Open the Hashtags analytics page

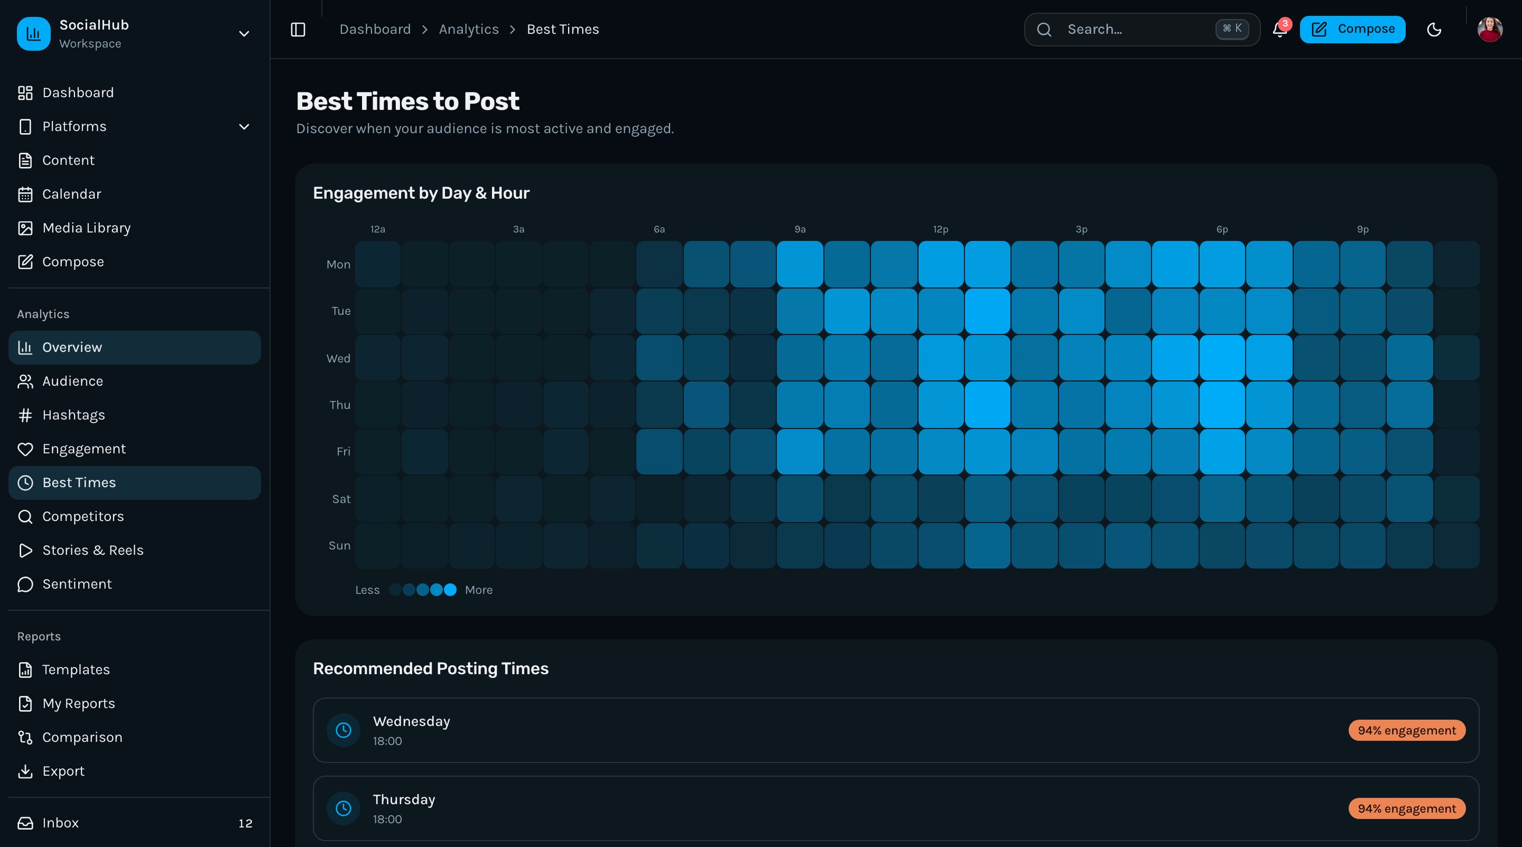[x=135, y=415]
